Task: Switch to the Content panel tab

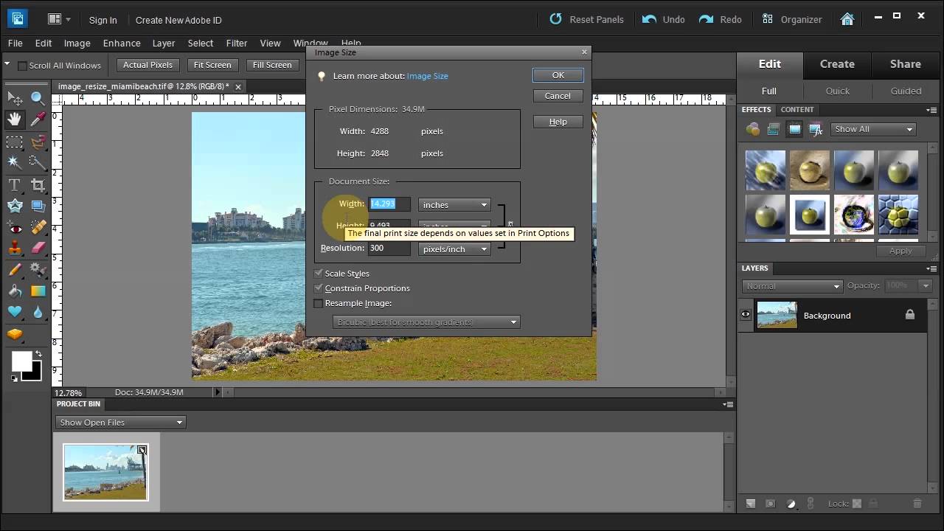Action: (x=797, y=110)
